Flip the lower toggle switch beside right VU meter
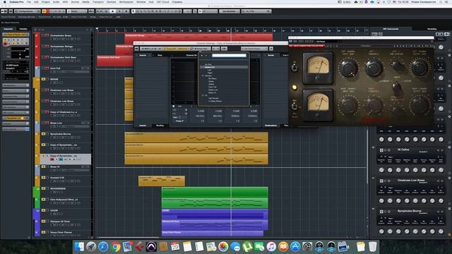 (x=294, y=107)
